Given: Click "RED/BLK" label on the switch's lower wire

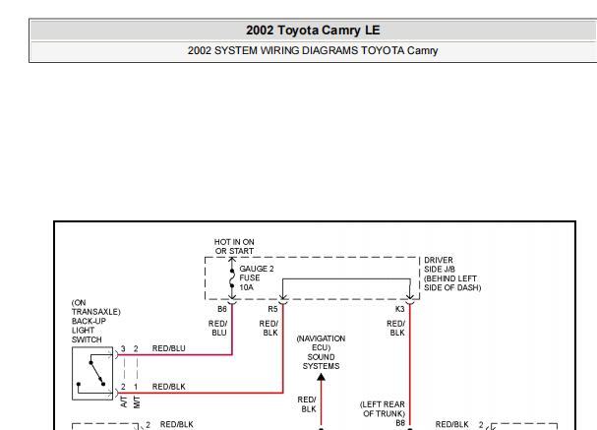Looking at the screenshot, I should tap(168, 387).
